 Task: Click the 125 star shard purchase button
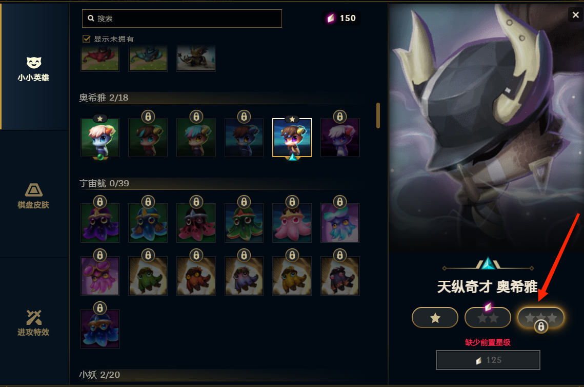click(x=488, y=360)
